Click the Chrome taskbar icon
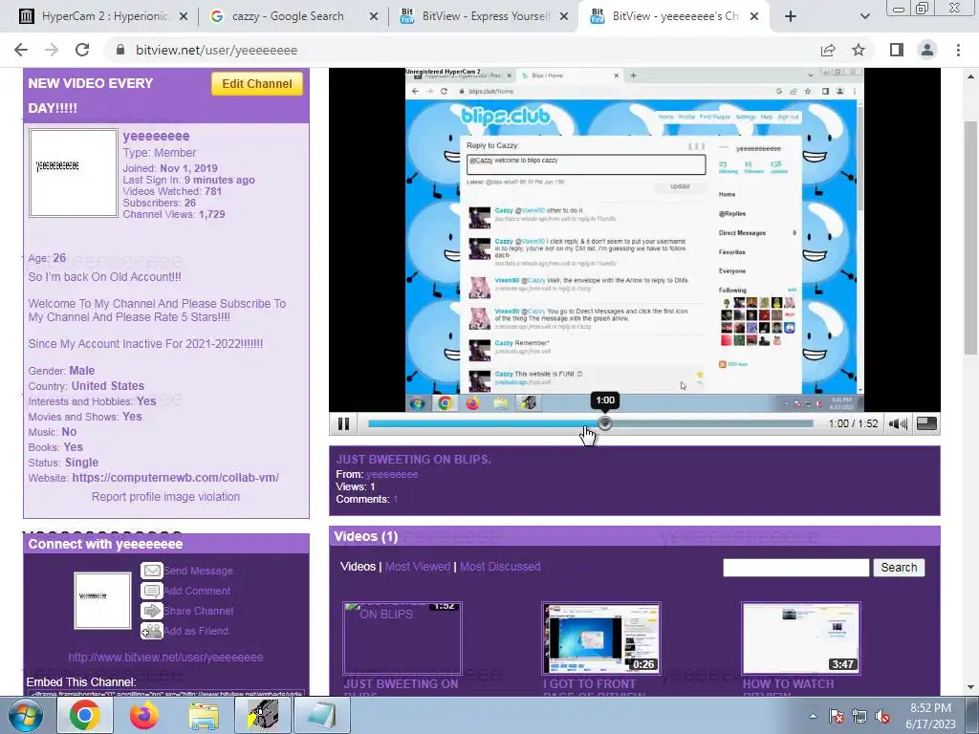Viewport: 979px width, 734px height. 84,715
